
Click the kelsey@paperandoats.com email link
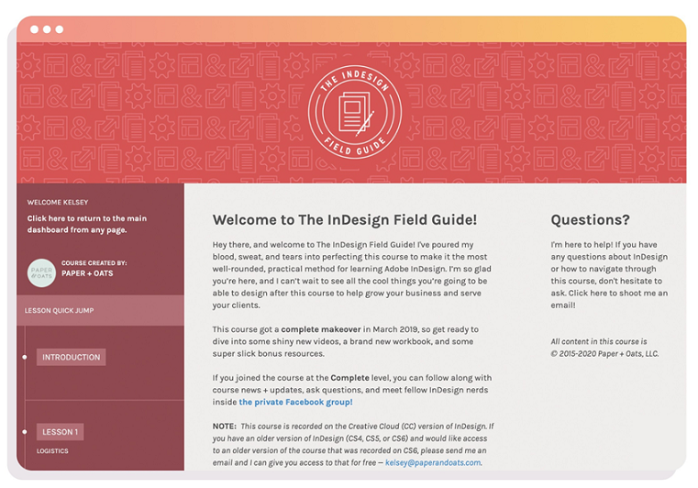pyautogui.click(x=433, y=462)
